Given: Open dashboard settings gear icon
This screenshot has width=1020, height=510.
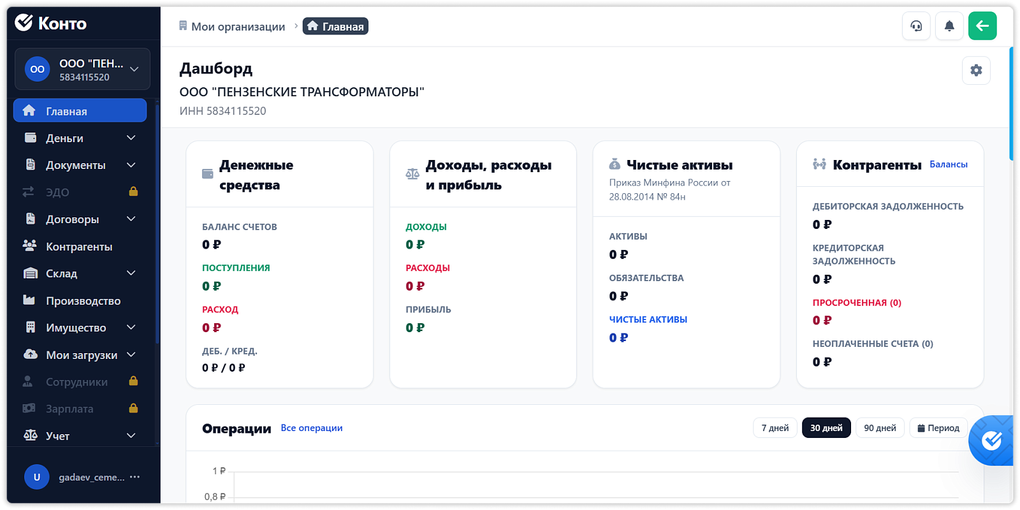Looking at the screenshot, I should (976, 70).
